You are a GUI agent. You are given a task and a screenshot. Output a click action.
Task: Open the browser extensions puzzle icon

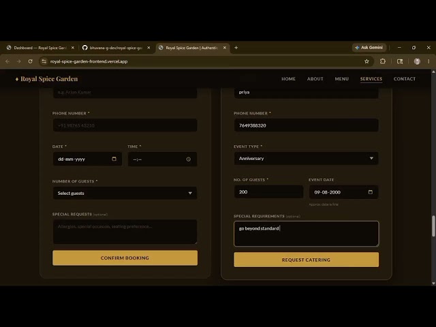(x=383, y=61)
